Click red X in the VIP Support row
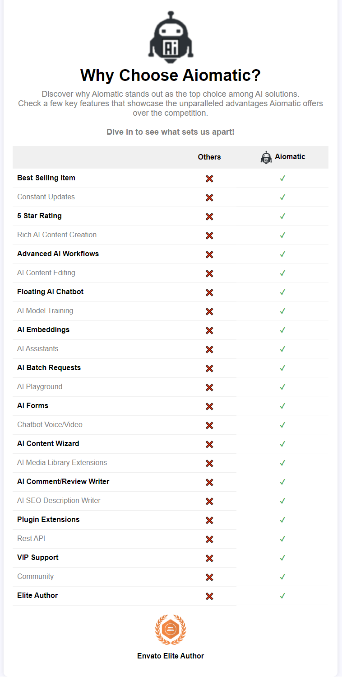The height and width of the screenshot is (677, 342). point(209,558)
